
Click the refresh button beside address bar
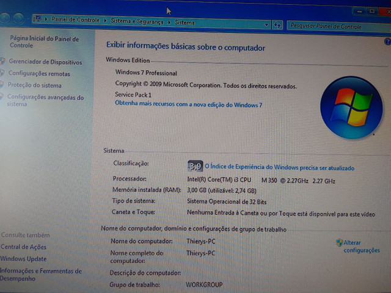point(277,25)
